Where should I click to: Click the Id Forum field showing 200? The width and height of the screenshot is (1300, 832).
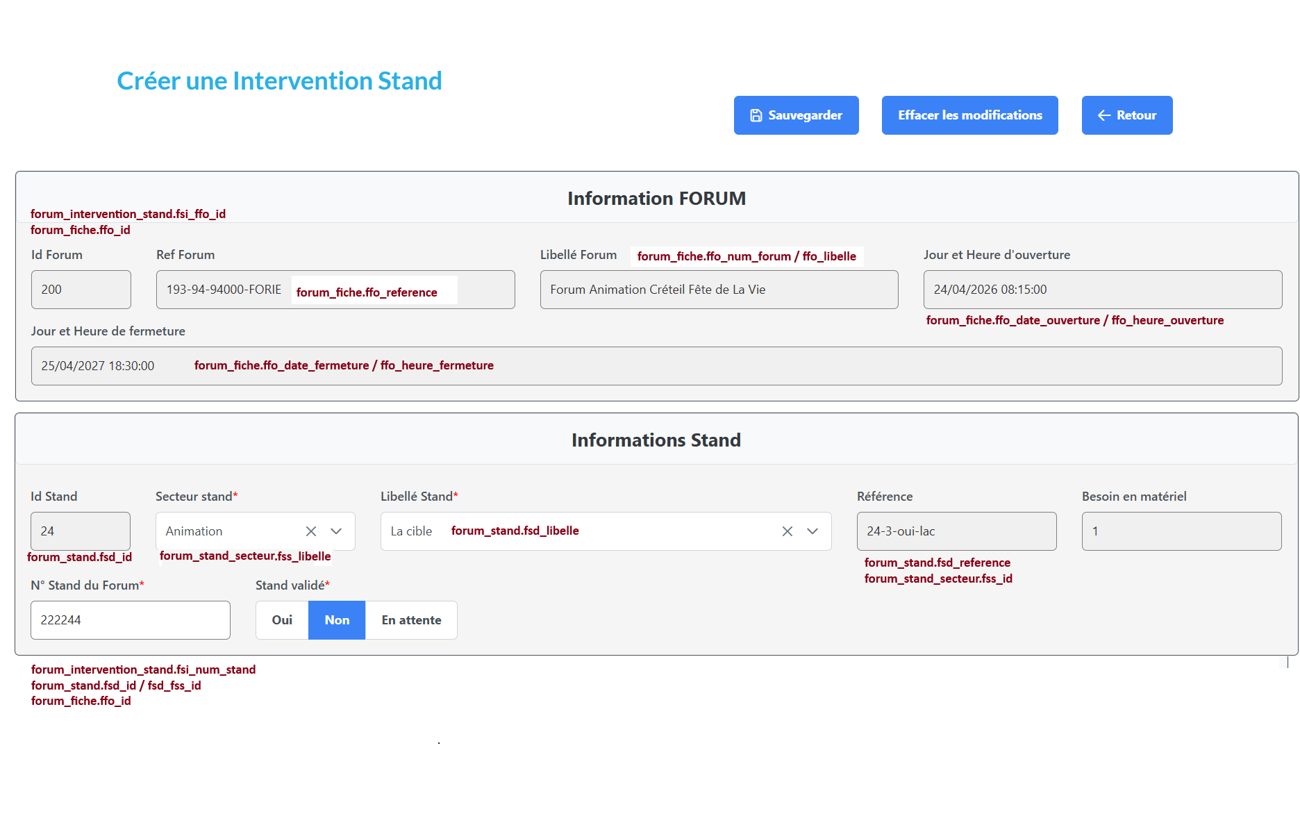pyautogui.click(x=81, y=290)
